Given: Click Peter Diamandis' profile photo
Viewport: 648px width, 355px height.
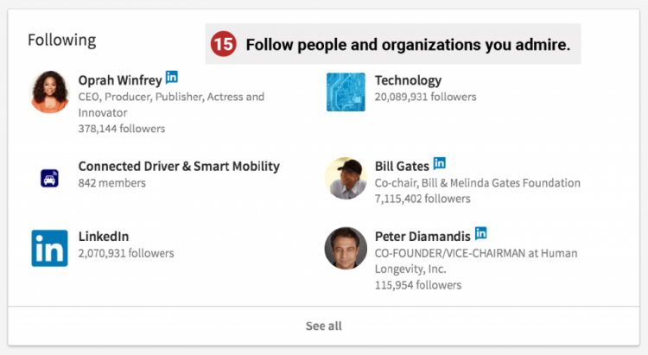Looking at the screenshot, I should coord(346,248).
